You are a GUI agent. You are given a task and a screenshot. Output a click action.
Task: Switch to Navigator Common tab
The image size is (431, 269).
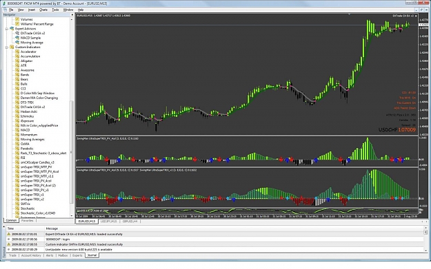[11, 220]
